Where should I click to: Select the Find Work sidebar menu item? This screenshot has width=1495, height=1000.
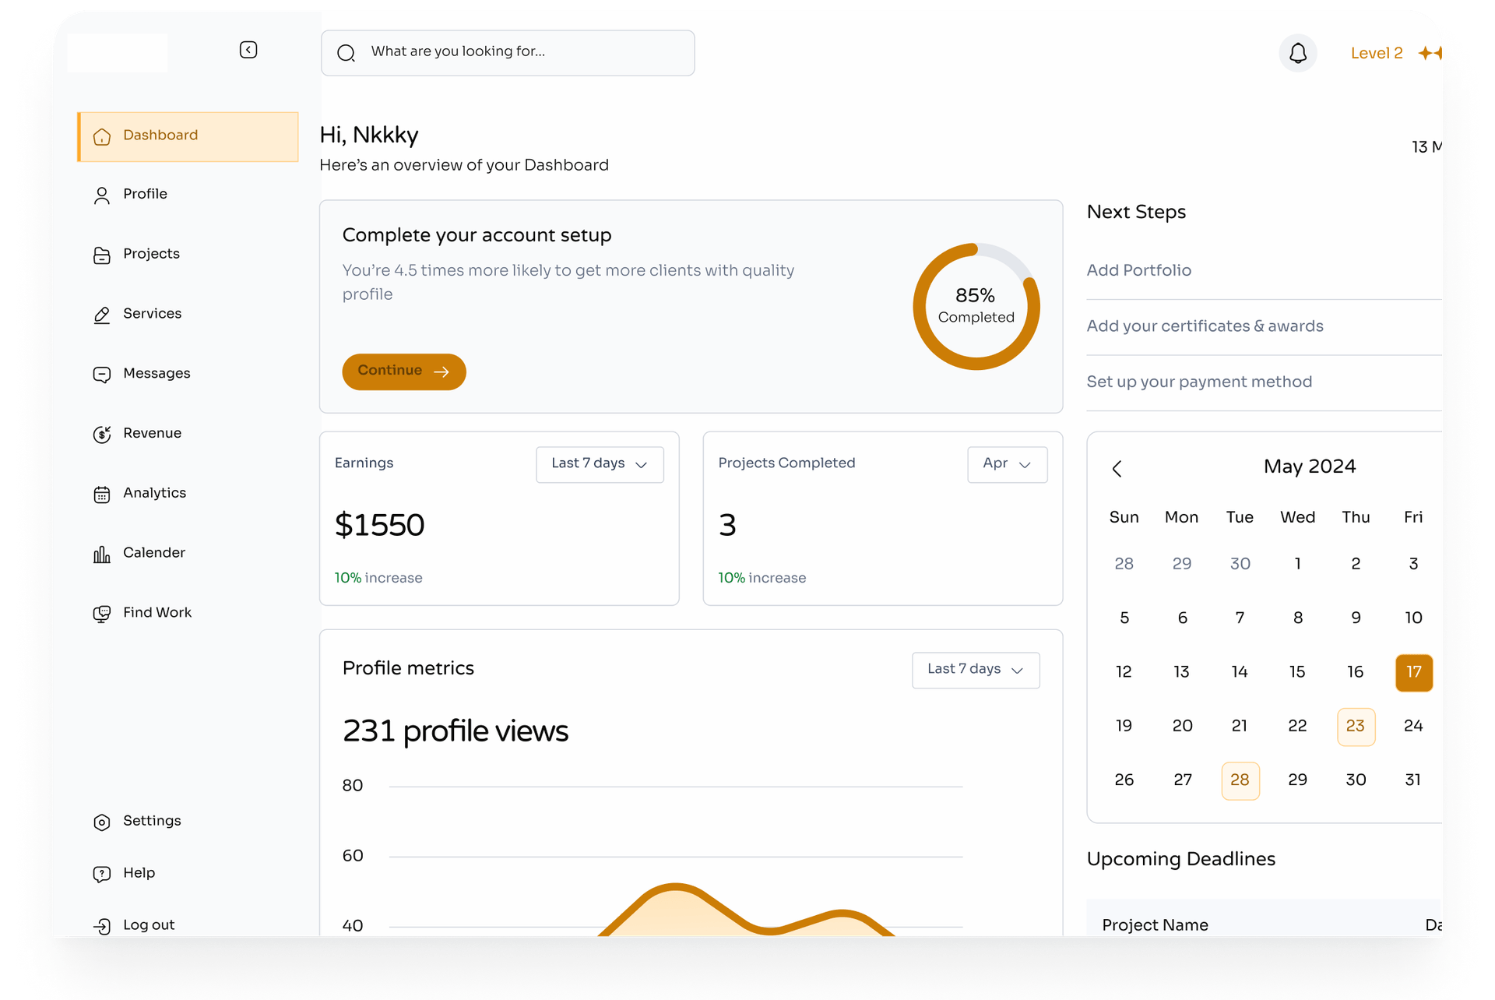click(x=157, y=613)
